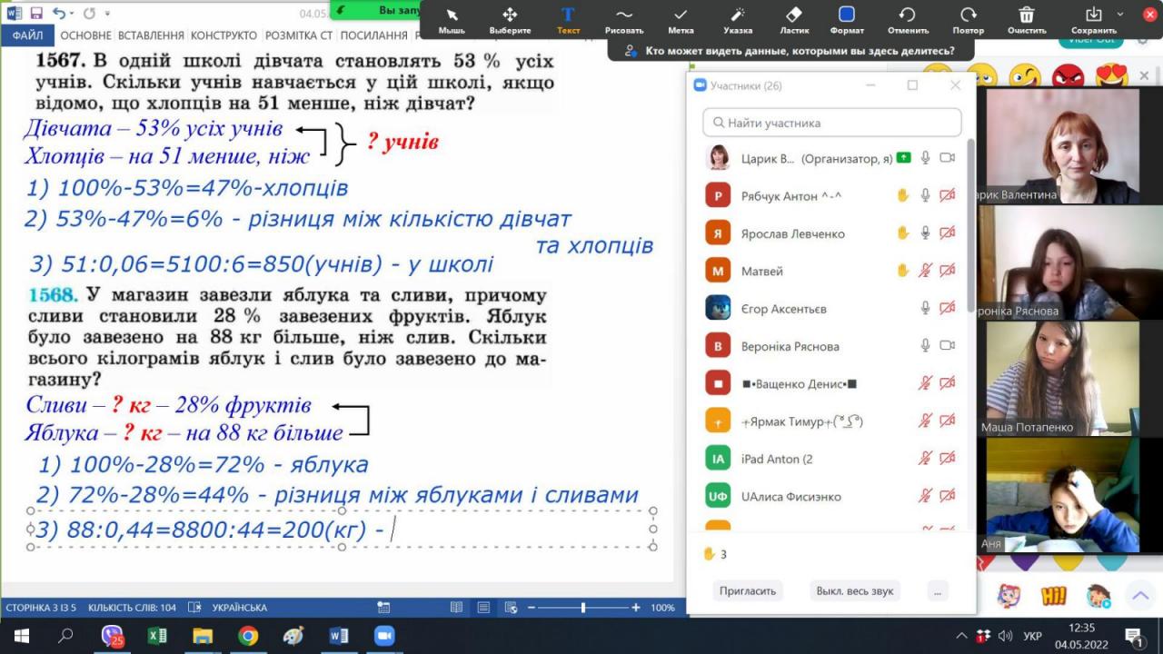Switch to Mouse (Мышь) pointer mode
This screenshot has width=1163, height=654.
point(452,19)
